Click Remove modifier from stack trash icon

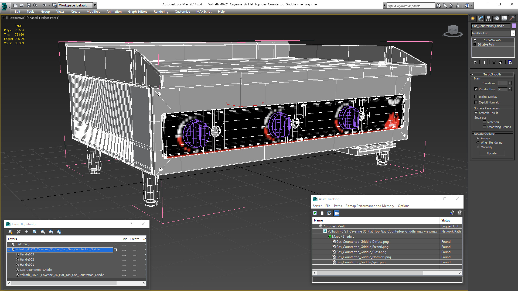point(500,62)
